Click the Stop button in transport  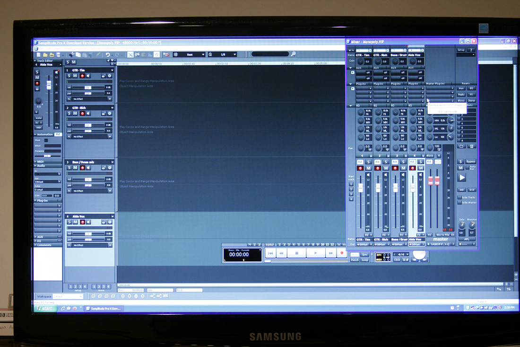[296, 253]
